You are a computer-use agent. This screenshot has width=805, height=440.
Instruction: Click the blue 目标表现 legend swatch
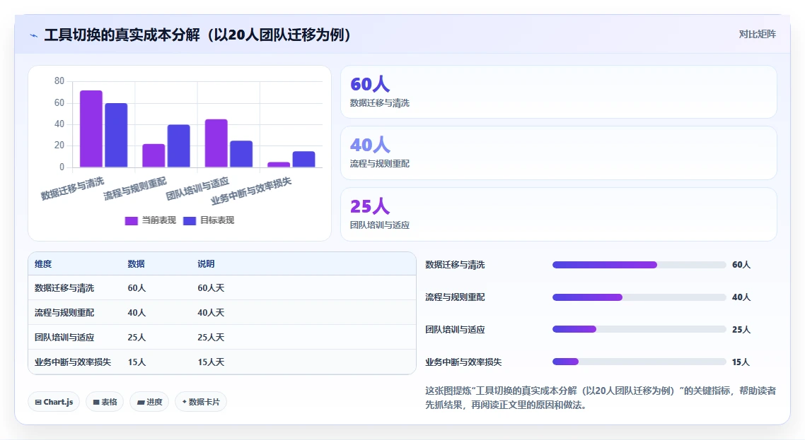[x=190, y=221]
